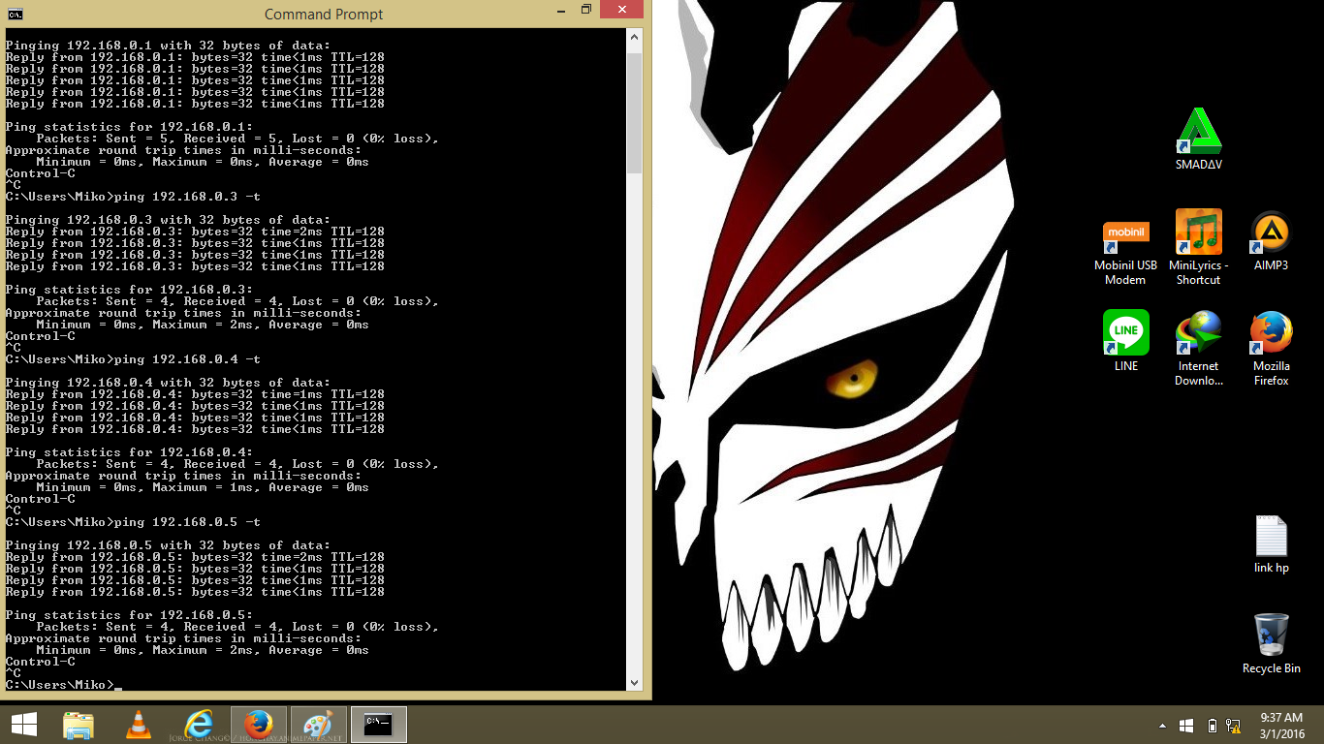Click the Command Prompt scrollbar down arrow
The image size is (1324, 744).
coord(635,682)
